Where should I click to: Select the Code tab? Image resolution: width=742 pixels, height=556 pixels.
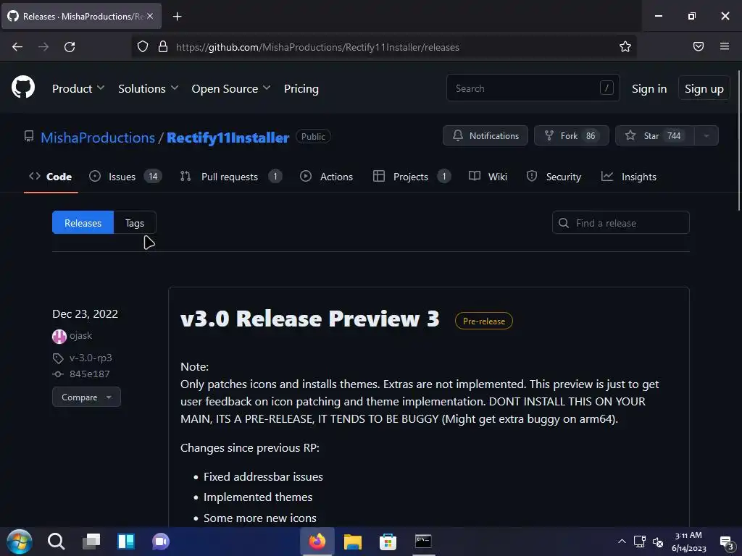(51, 177)
